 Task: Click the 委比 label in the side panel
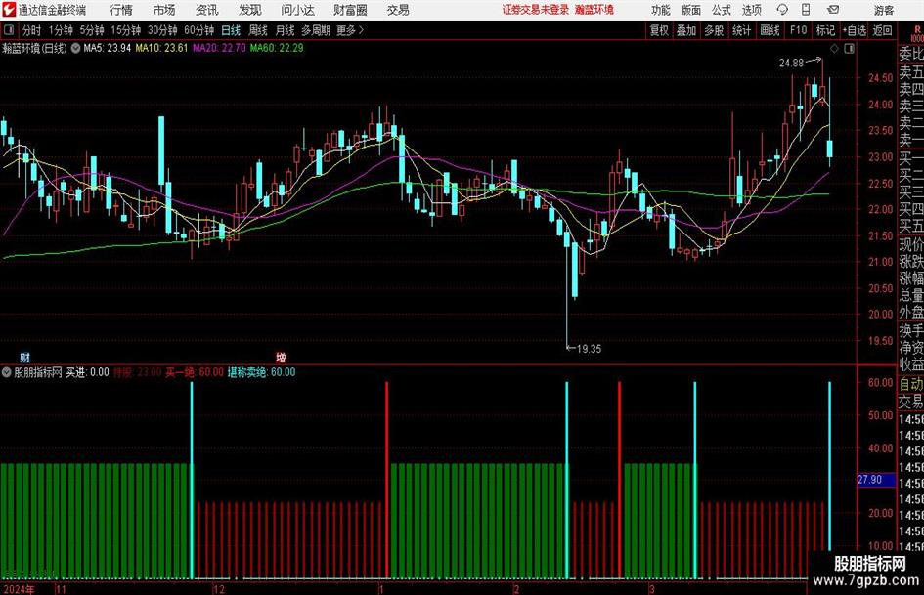point(911,54)
